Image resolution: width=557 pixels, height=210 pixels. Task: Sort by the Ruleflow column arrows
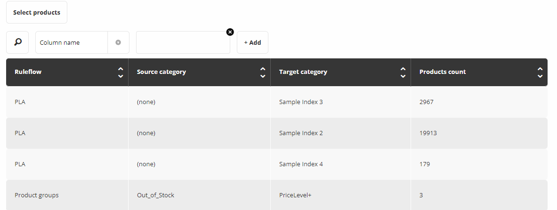coord(121,72)
